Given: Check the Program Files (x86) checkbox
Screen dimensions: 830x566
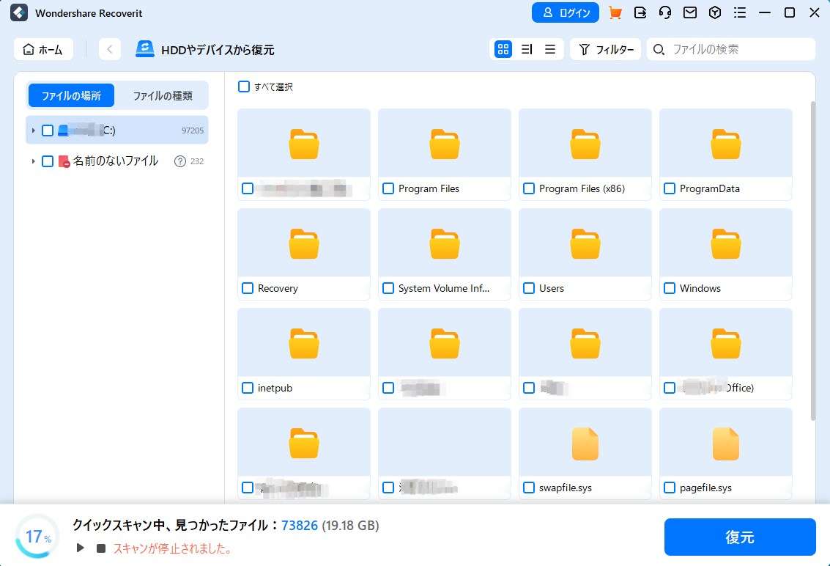Looking at the screenshot, I should 529,188.
